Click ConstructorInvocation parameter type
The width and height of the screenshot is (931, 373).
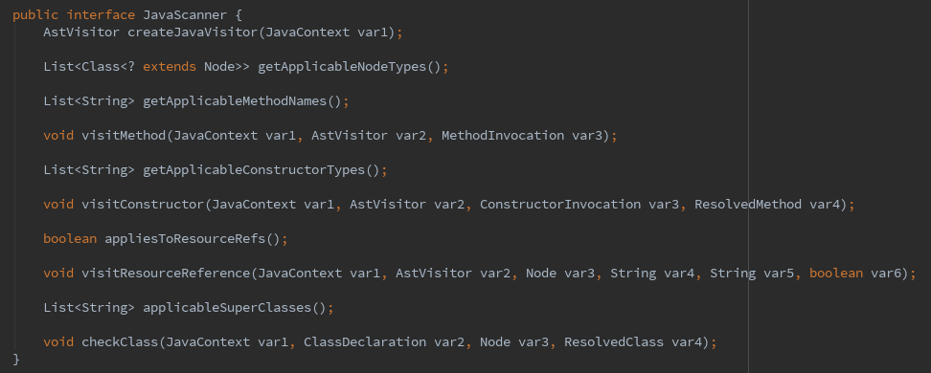click(560, 204)
